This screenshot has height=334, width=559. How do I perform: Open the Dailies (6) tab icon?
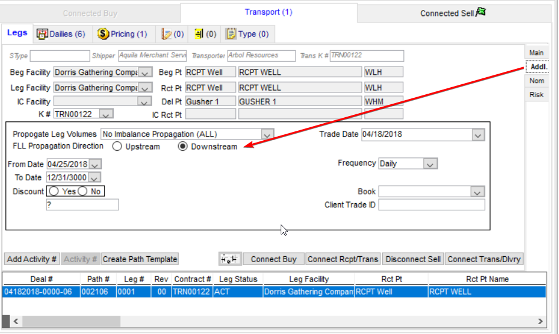[x=42, y=34]
